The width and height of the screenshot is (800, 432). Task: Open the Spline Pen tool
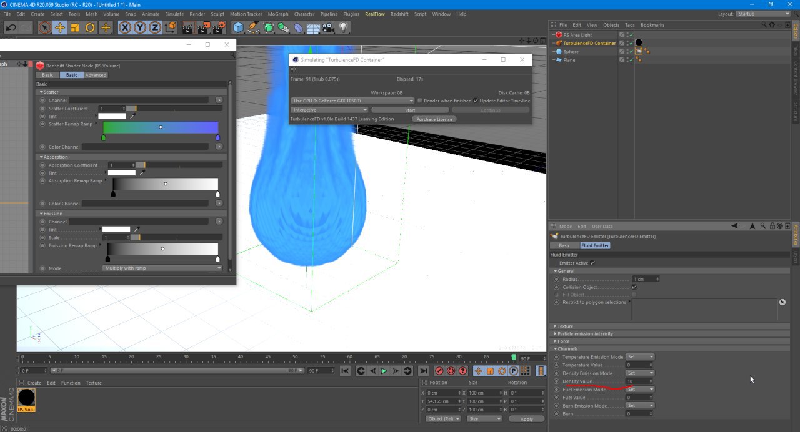click(x=253, y=27)
